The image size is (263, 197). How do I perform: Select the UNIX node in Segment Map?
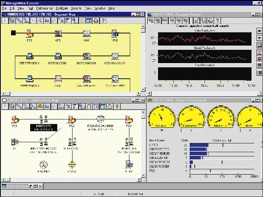(58, 79)
